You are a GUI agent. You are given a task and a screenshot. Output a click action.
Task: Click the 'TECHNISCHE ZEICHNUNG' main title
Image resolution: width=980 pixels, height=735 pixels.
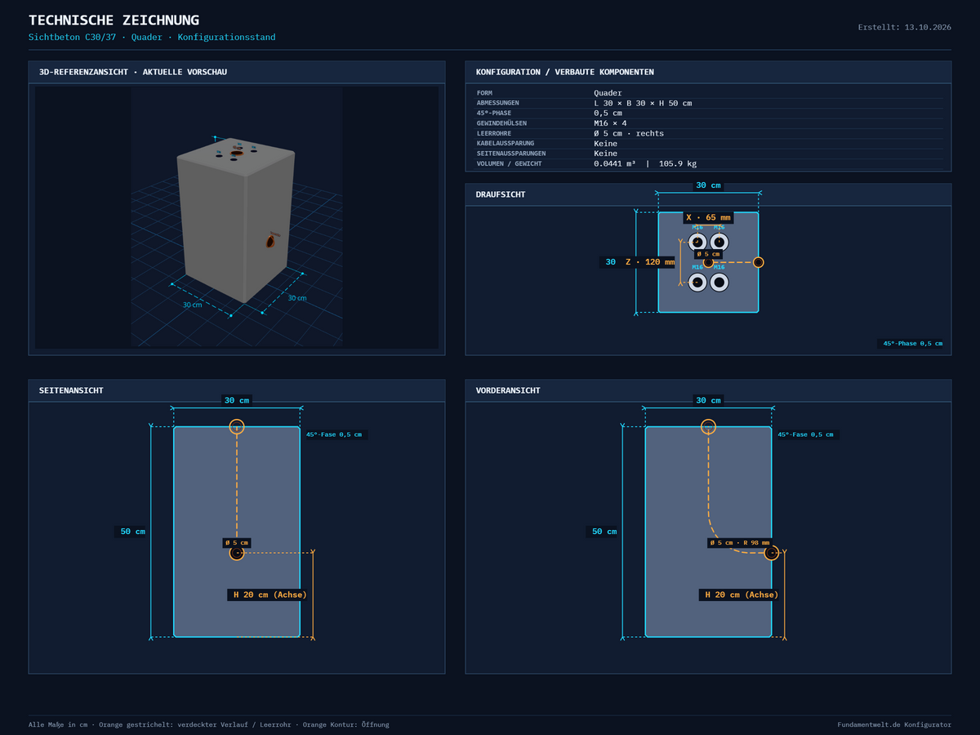click(114, 20)
